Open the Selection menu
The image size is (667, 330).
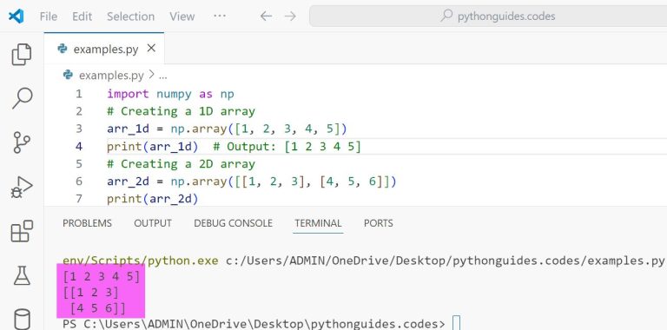(x=130, y=16)
